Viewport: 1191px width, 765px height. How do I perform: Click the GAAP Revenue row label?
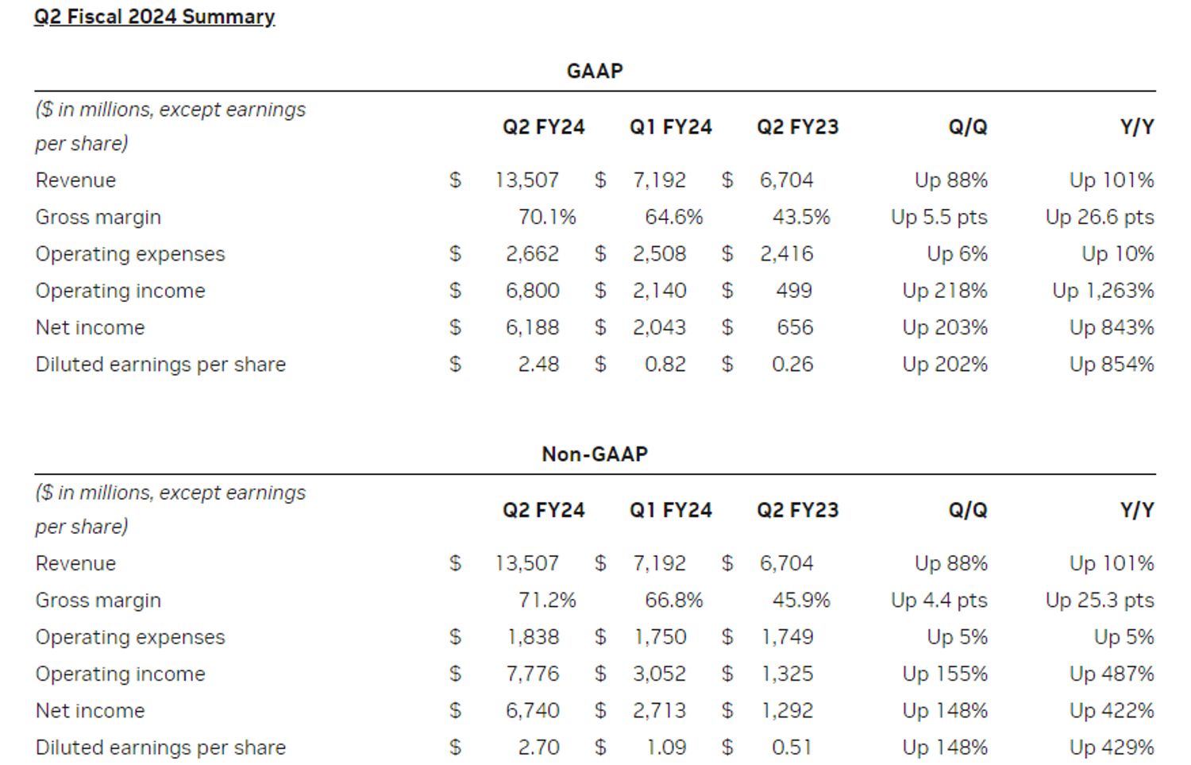pos(75,180)
